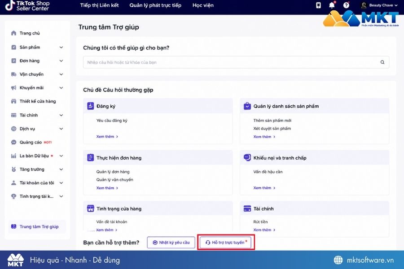Open the Quản lý đơn hàng link

(113, 172)
